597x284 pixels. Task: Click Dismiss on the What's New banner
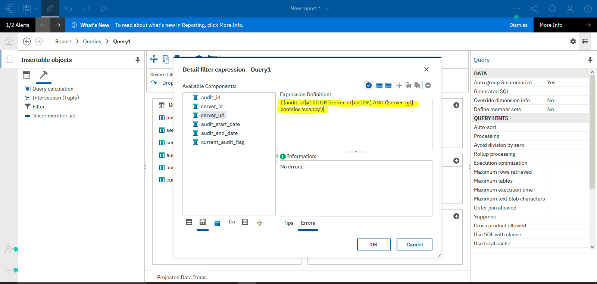click(x=518, y=25)
